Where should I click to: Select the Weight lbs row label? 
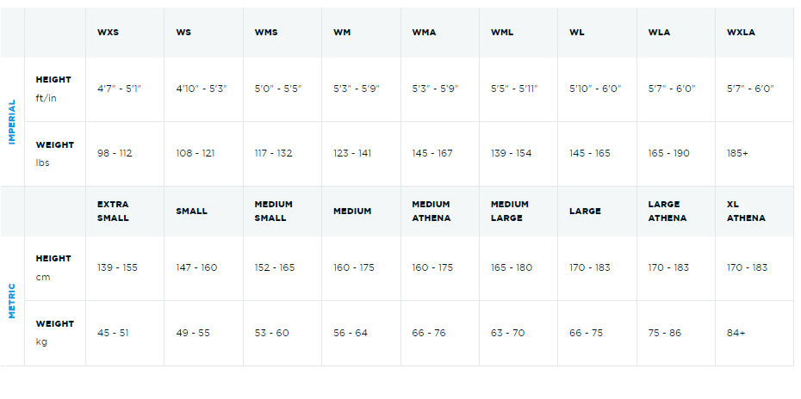(x=54, y=153)
